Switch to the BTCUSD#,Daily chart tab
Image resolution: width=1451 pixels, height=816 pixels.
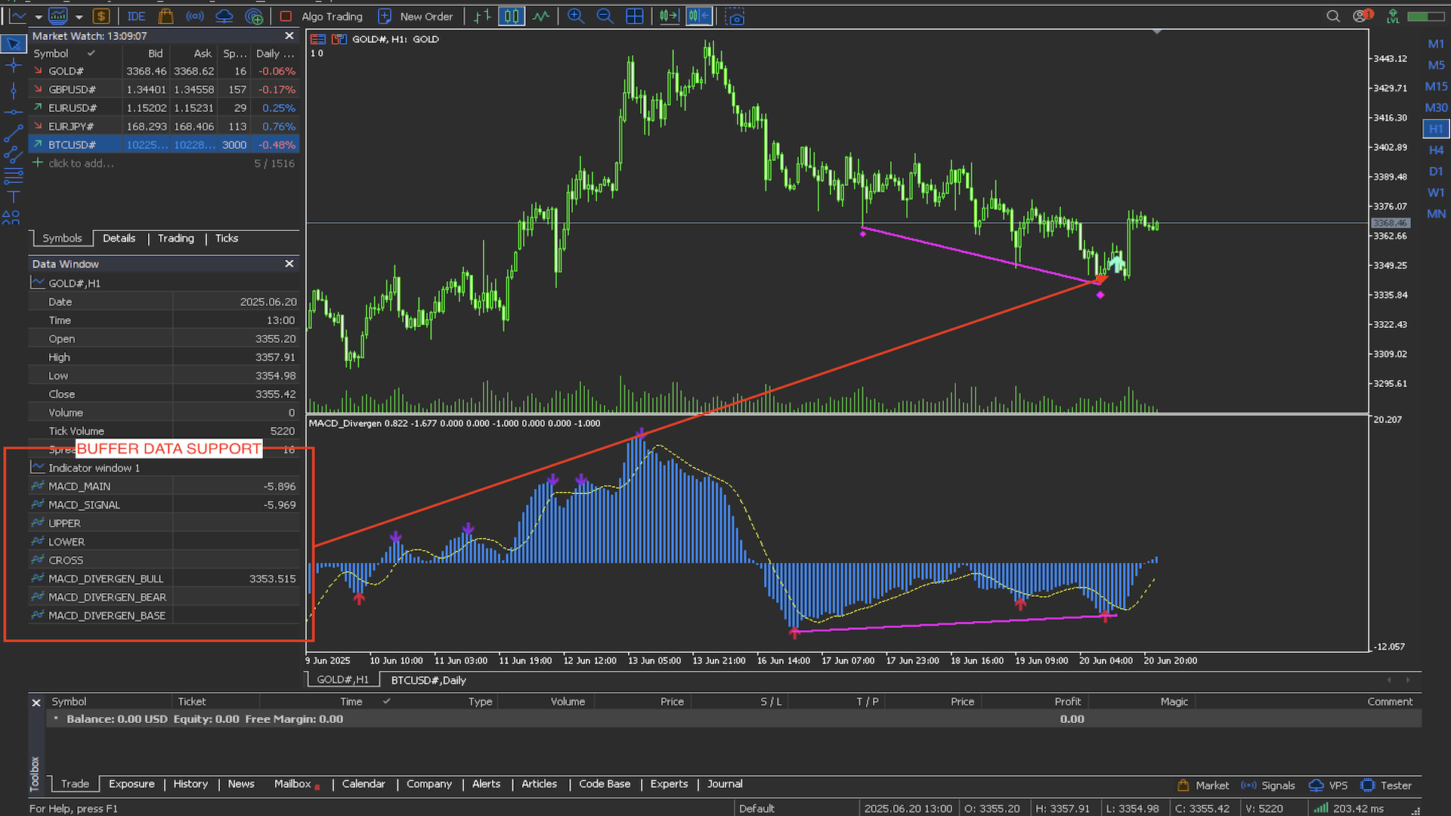428,680
